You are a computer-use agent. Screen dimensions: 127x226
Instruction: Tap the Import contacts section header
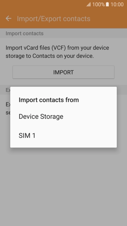pyautogui.click(x=25, y=33)
